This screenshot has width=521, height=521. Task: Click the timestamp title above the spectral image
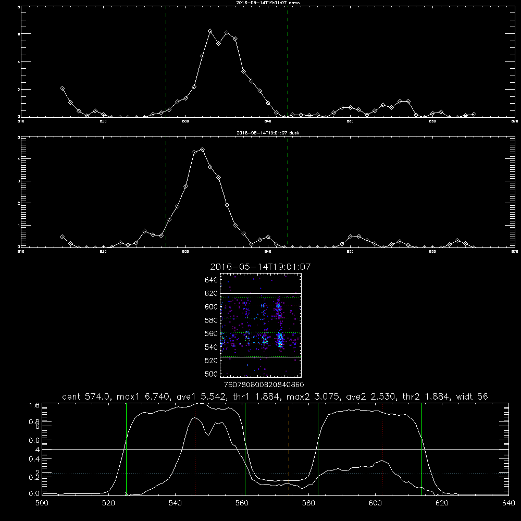coord(260,267)
